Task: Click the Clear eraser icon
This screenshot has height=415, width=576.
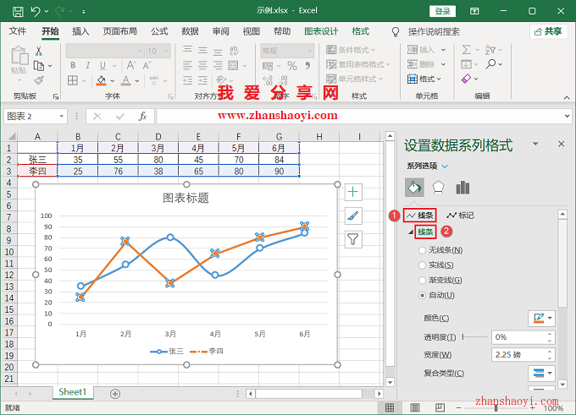Action: (x=466, y=79)
